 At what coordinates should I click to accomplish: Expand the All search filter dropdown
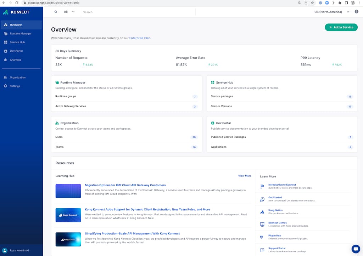(69, 12)
